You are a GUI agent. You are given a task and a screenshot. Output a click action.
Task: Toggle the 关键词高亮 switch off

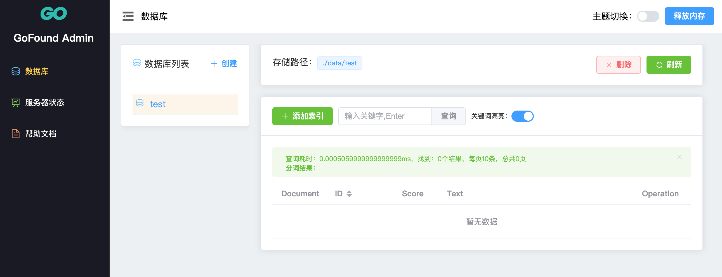pyautogui.click(x=522, y=116)
